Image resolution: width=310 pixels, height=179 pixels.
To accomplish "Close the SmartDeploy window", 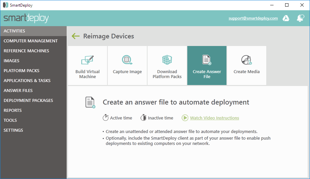I will (302, 5).
